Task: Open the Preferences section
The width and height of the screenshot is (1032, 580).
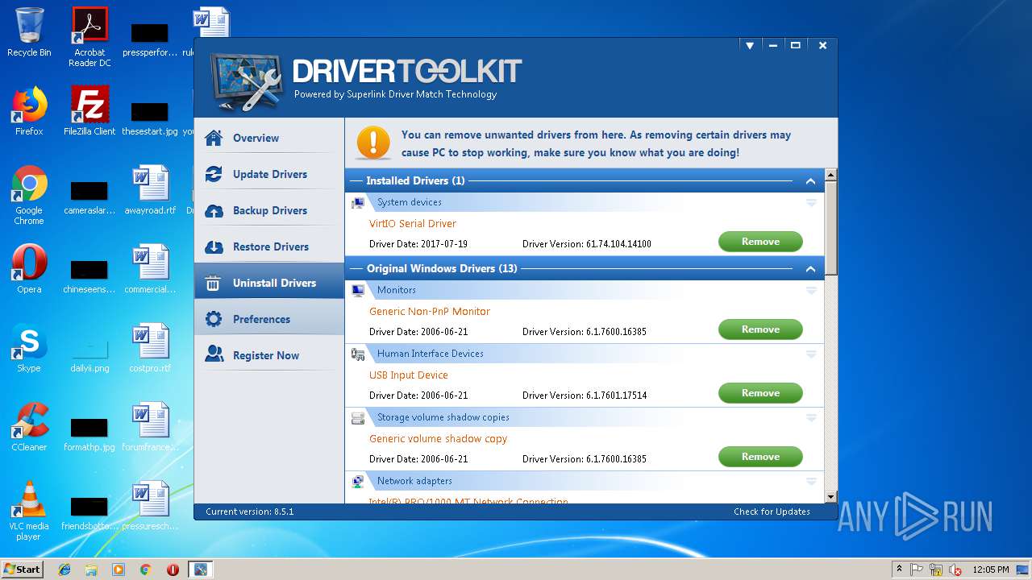Action: 269,319
